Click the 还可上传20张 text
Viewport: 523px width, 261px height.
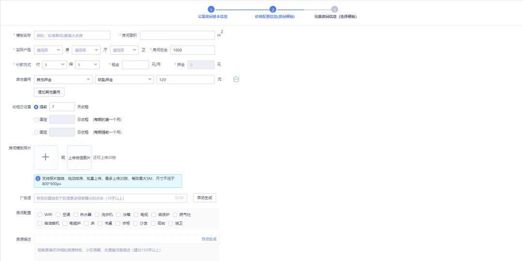[105, 158]
